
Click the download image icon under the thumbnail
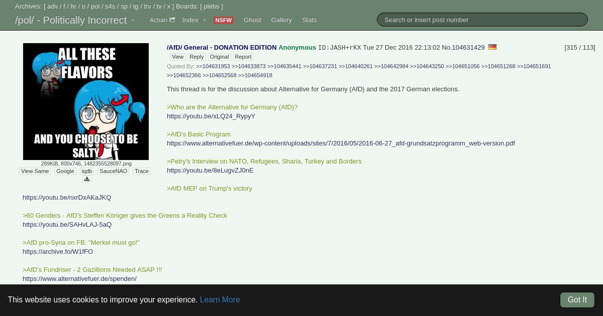tap(86, 179)
